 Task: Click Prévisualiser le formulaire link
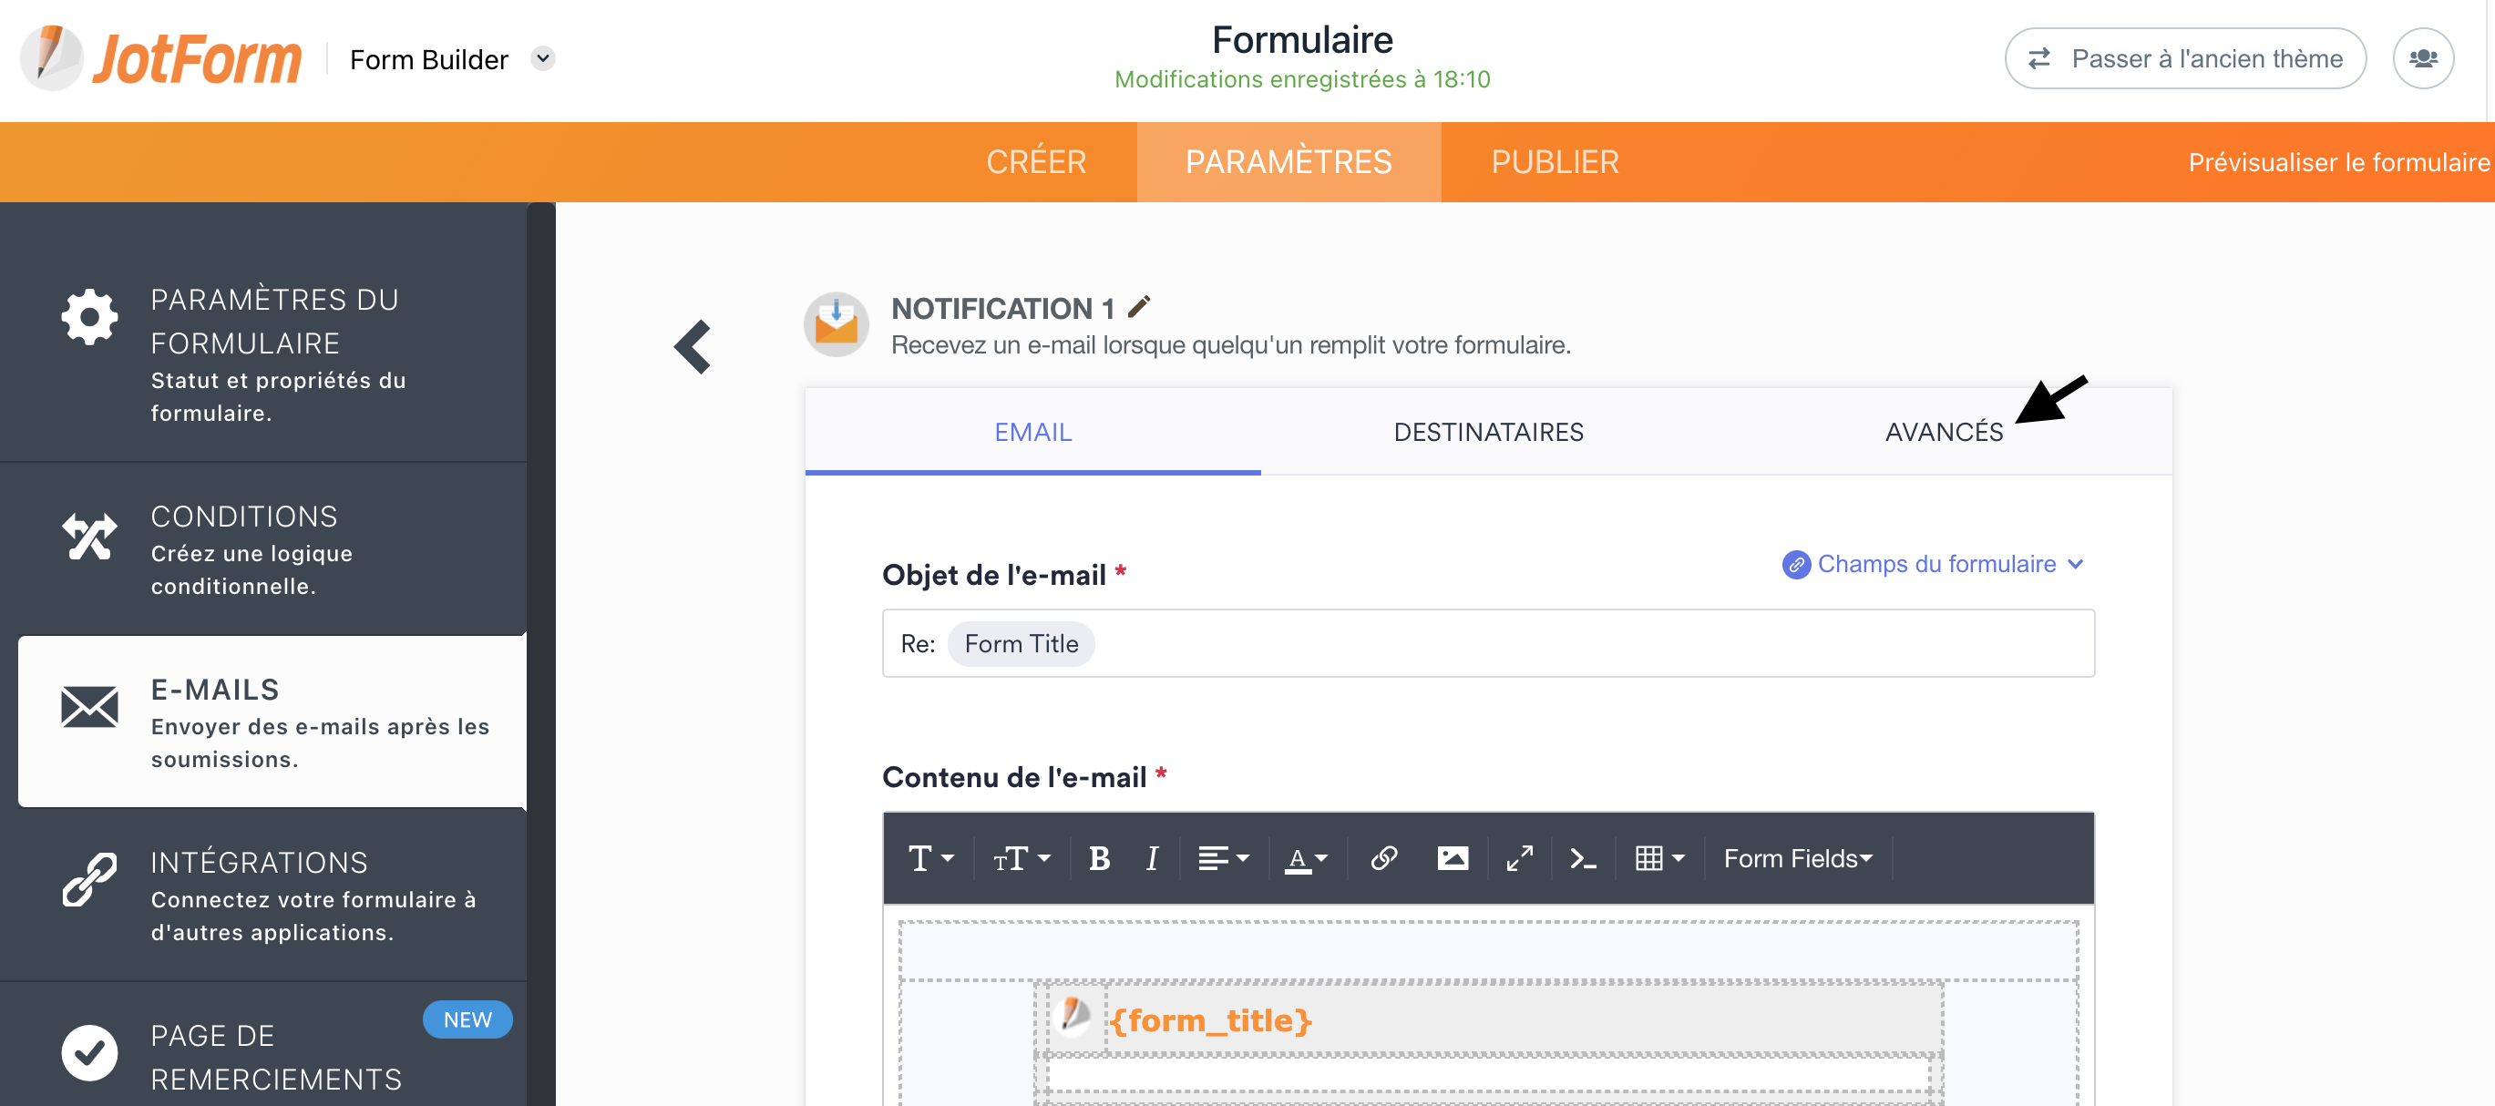(2338, 162)
